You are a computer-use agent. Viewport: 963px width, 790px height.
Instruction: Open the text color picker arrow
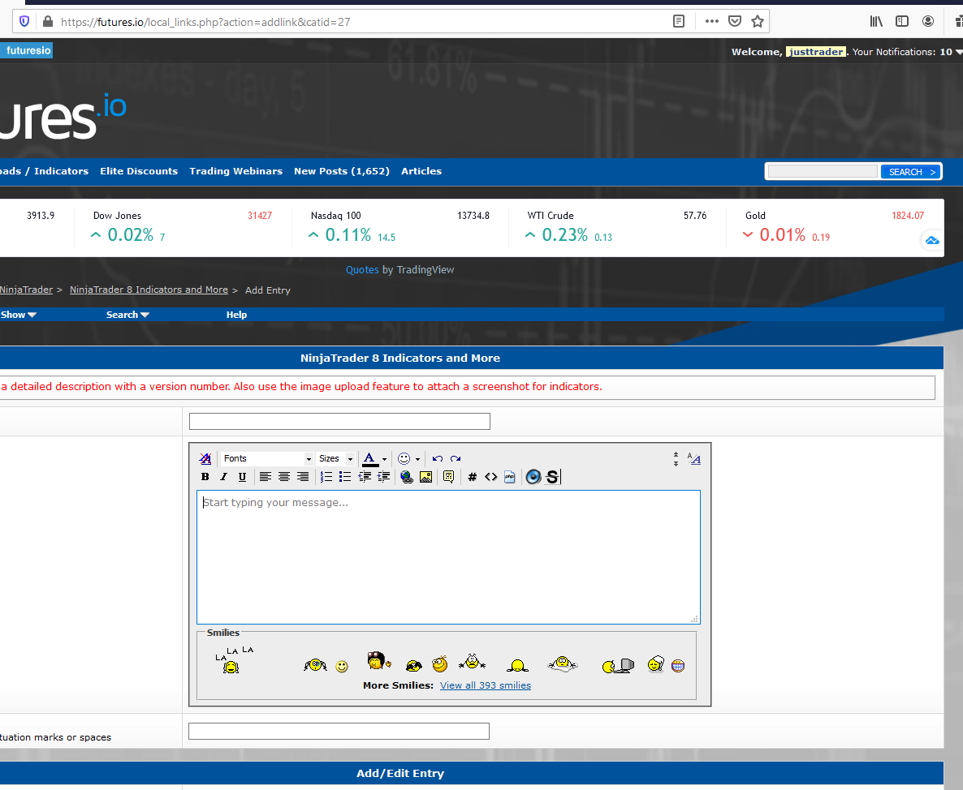pos(384,459)
